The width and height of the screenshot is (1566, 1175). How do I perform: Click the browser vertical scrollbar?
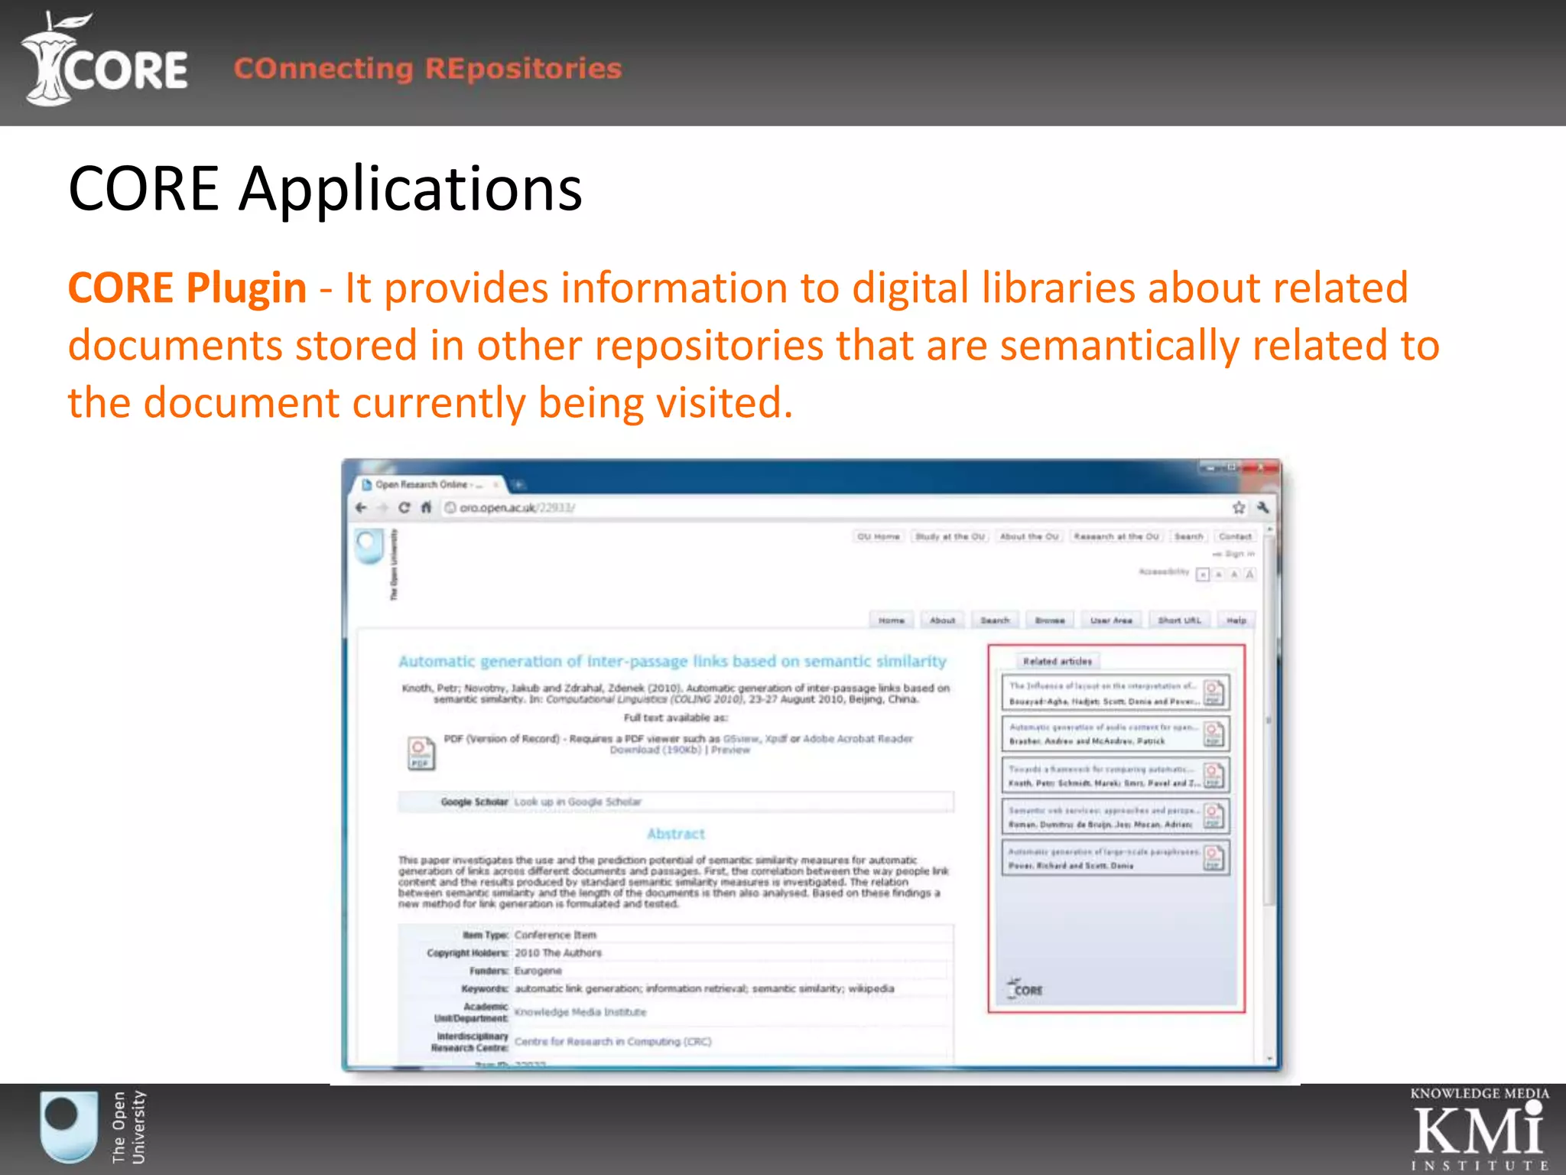[x=1269, y=719]
